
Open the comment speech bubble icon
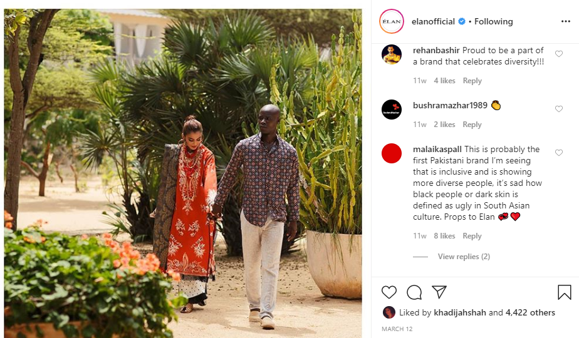414,292
